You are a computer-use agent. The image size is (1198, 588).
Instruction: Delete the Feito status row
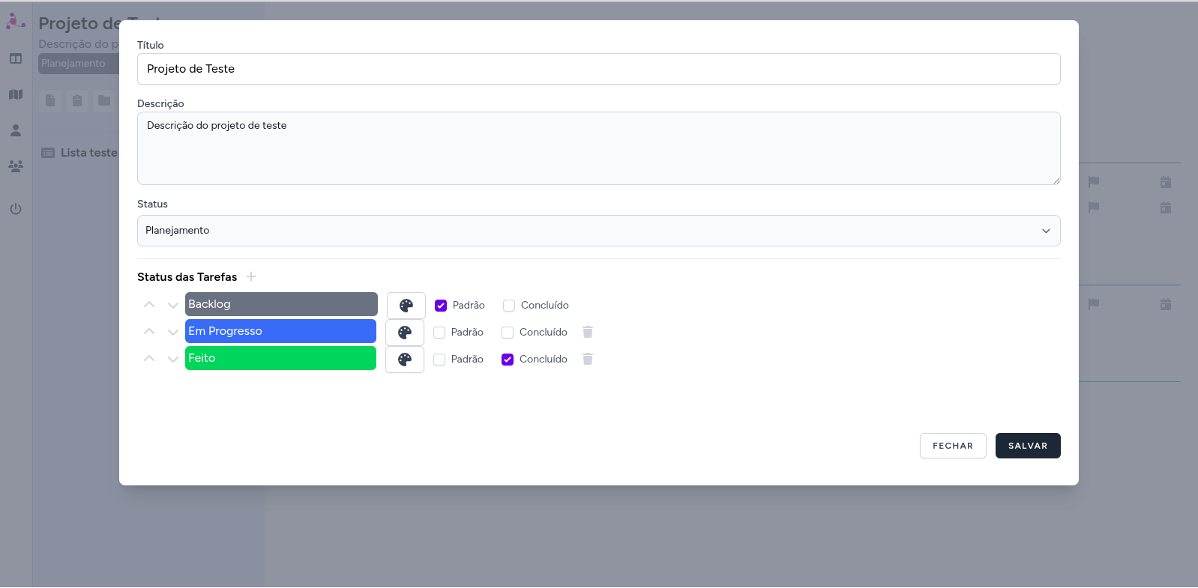tap(588, 359)
